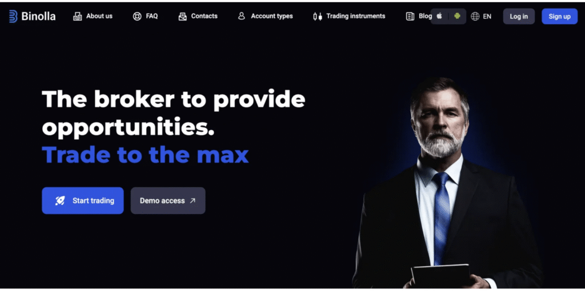
Task: Open the About us menu item
Action: [99, 16]
